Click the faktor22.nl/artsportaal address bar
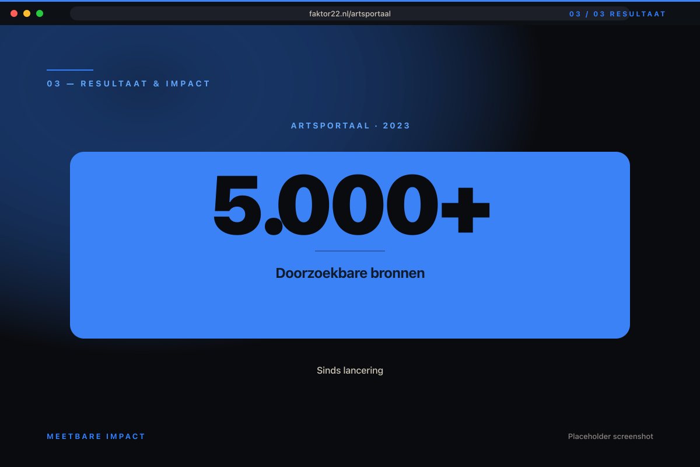700x467 pixels. (350, 13)
